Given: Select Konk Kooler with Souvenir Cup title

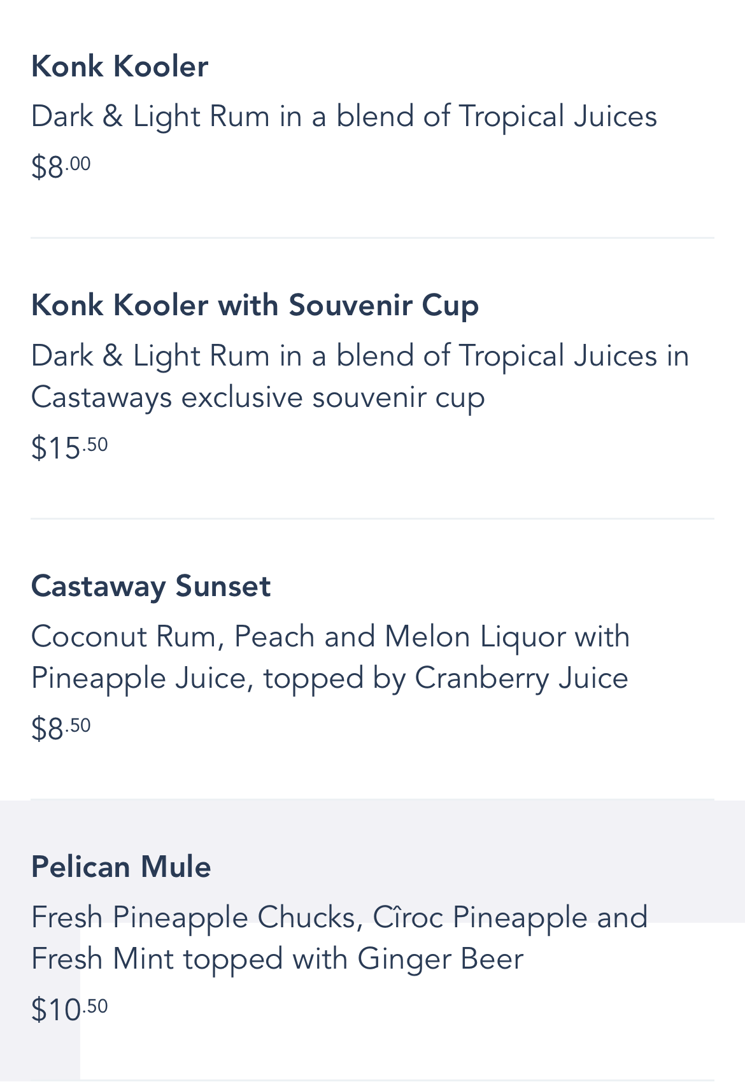Looking at the screenshot, I should 255,305.
